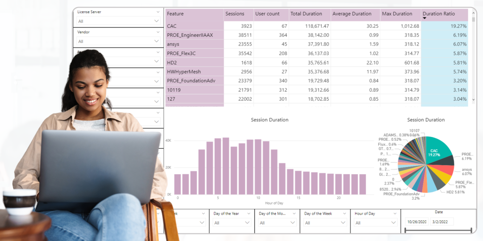Click the Hour of Day header chevron
483x241 pixels.
(x=394, y=214)
